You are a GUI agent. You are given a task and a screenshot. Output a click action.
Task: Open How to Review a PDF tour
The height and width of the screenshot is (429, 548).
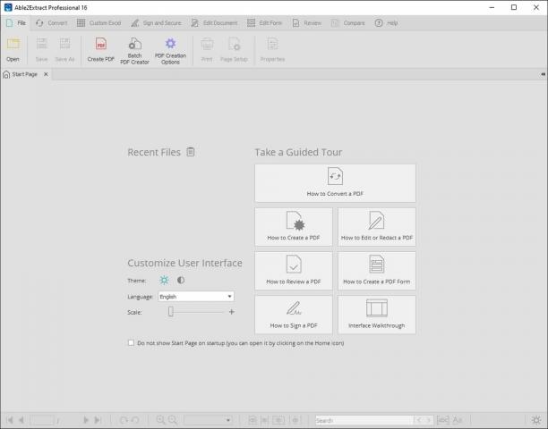[294, 271]
